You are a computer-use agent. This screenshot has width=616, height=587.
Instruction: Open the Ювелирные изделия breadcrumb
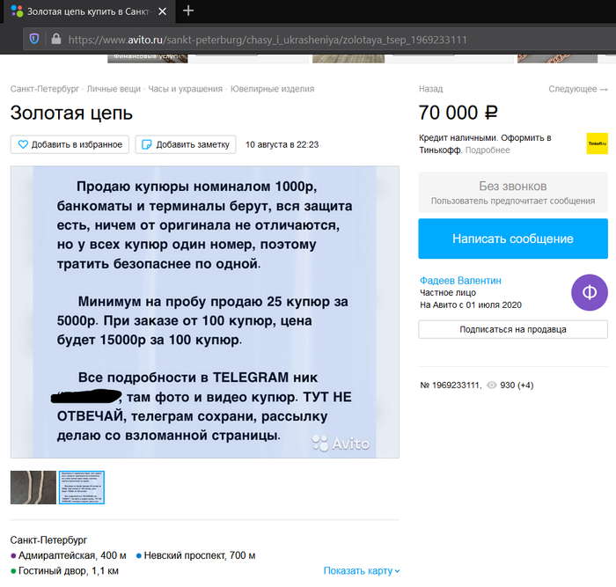pyautogui.click(x=272, y=89)
